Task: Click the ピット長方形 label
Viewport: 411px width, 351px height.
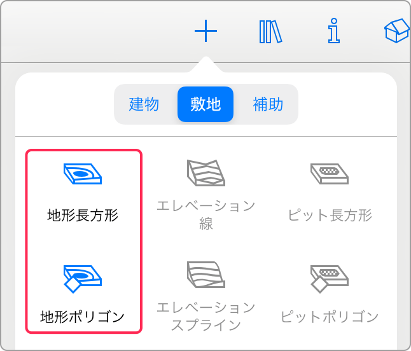Action: (330, 216)
